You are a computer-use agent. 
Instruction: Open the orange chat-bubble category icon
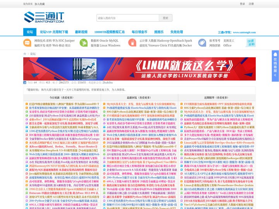pos(27,43)
